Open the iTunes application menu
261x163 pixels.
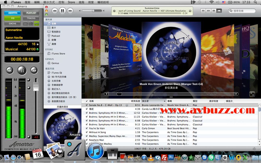pyautogui.click(x=16, y=2)
